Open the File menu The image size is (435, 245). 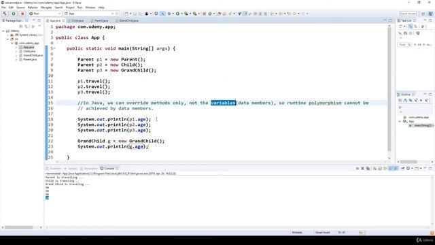point(3,7)
